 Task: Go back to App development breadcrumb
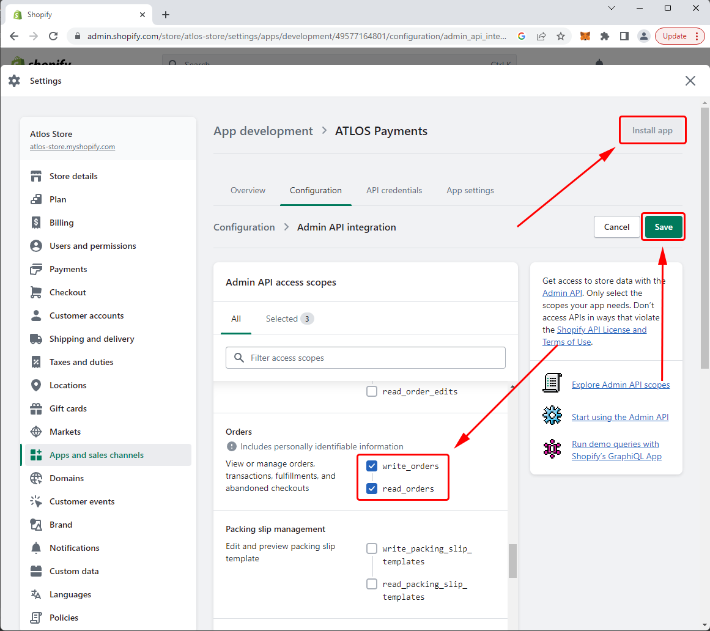tap(263, 131)
